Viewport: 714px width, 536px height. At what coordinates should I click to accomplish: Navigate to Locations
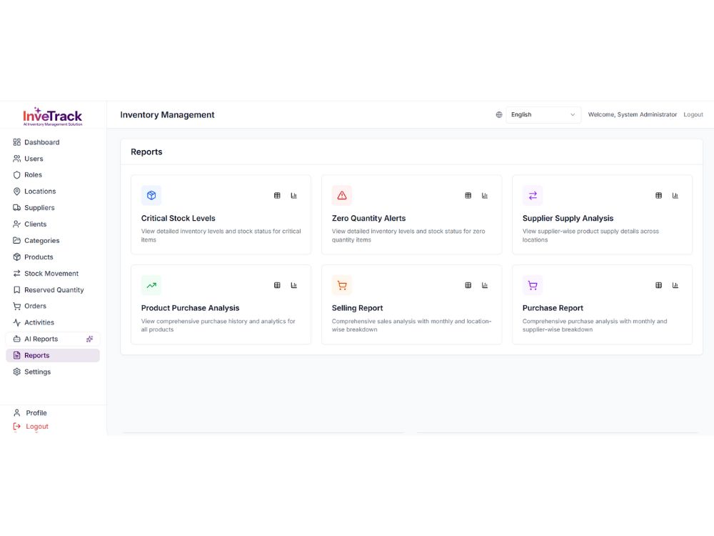coord(53,192)
